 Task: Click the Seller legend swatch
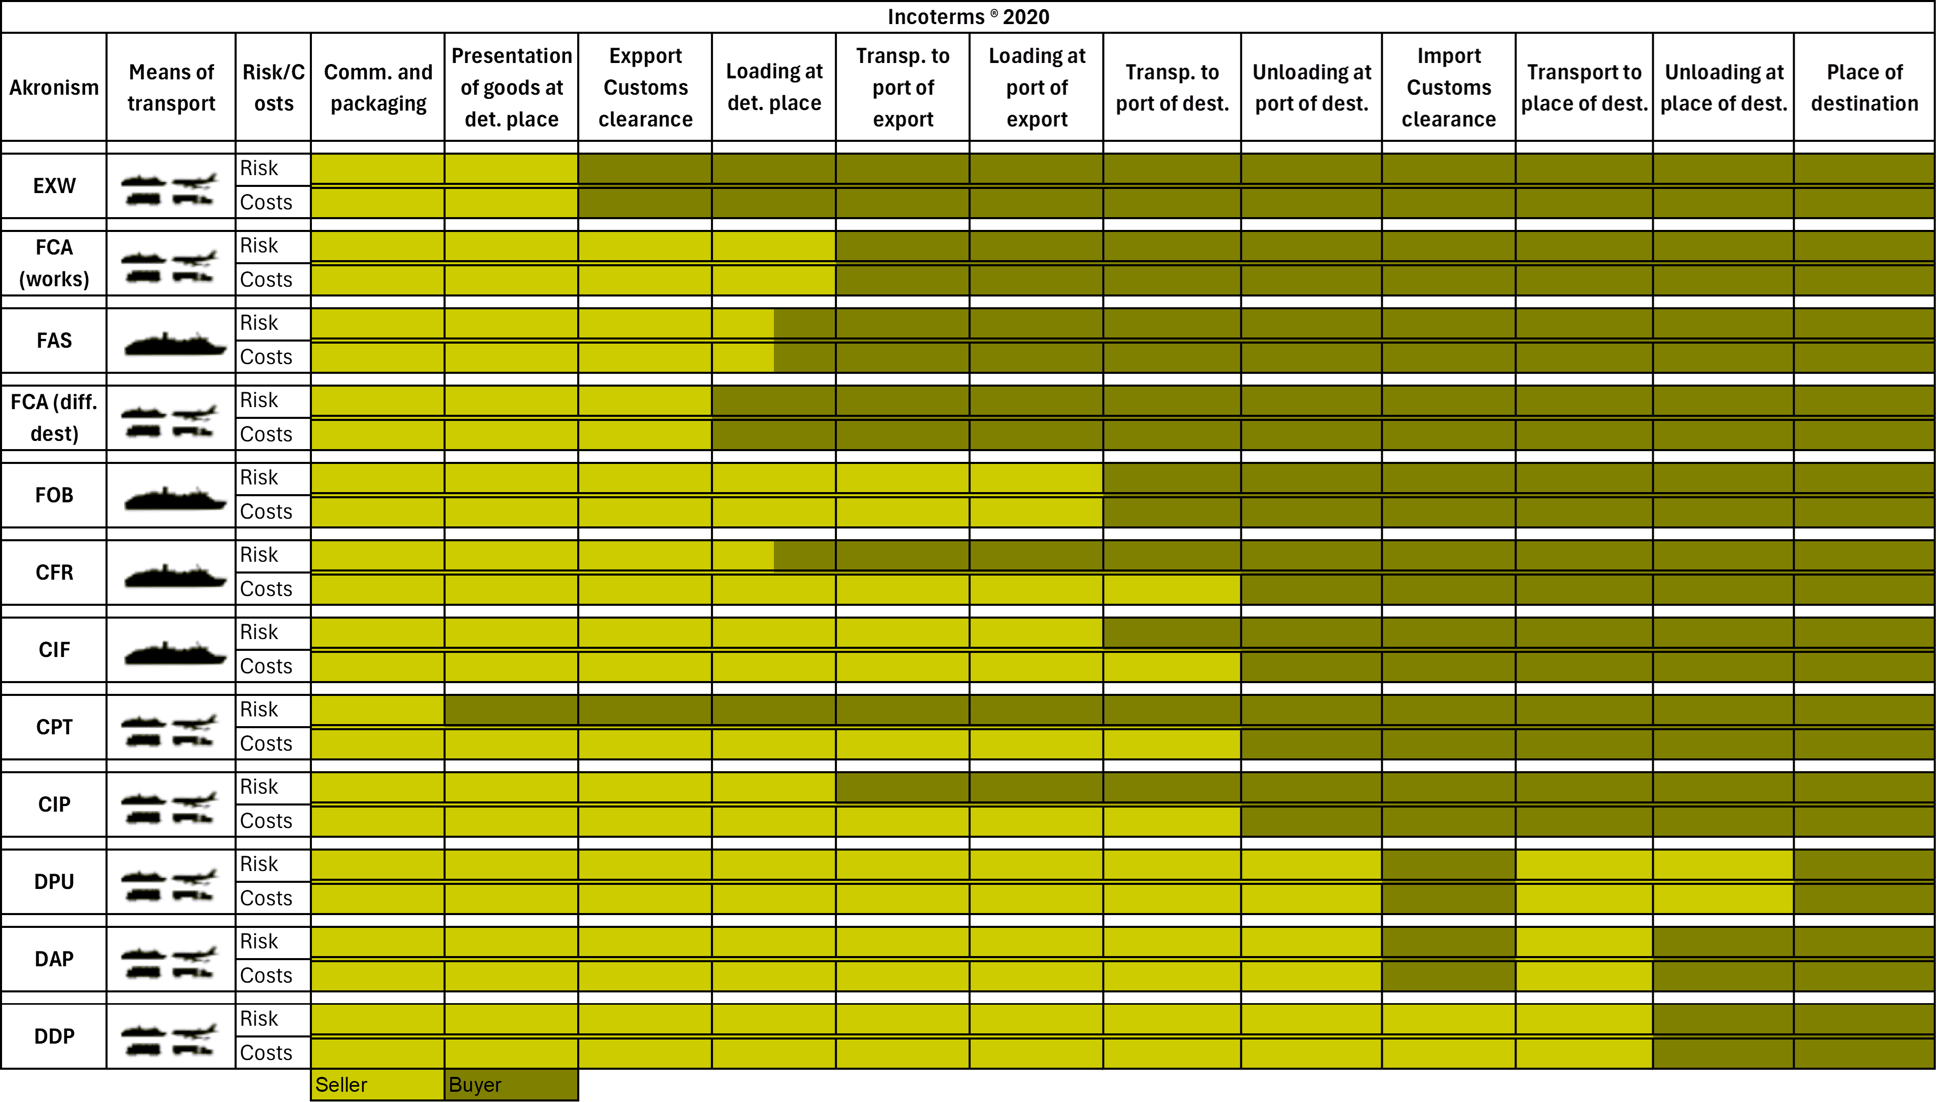point(376,1085)
